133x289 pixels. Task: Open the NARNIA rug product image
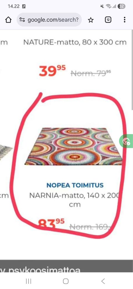pos(73,146)
